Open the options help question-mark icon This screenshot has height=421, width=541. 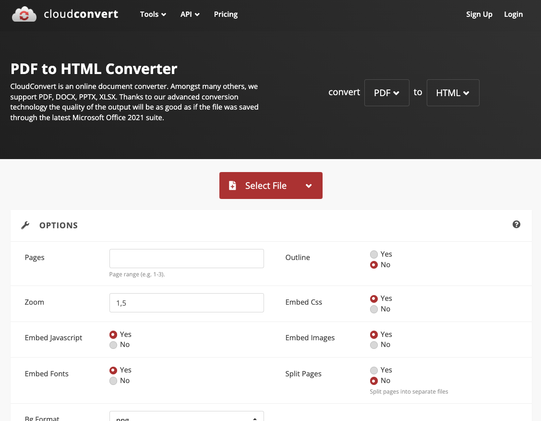(516, 224)
